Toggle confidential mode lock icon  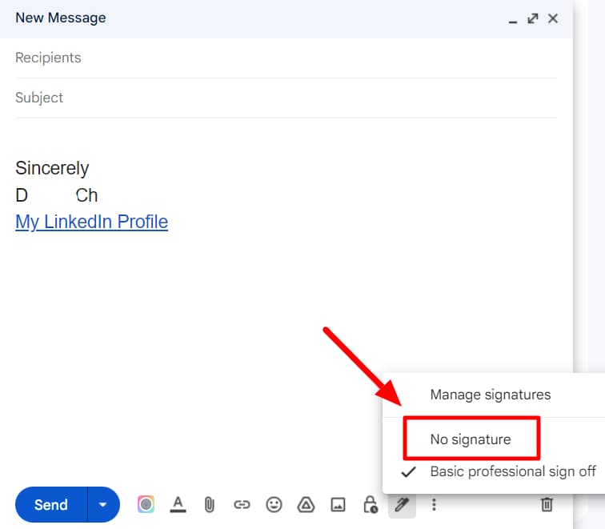click(371, 504)
